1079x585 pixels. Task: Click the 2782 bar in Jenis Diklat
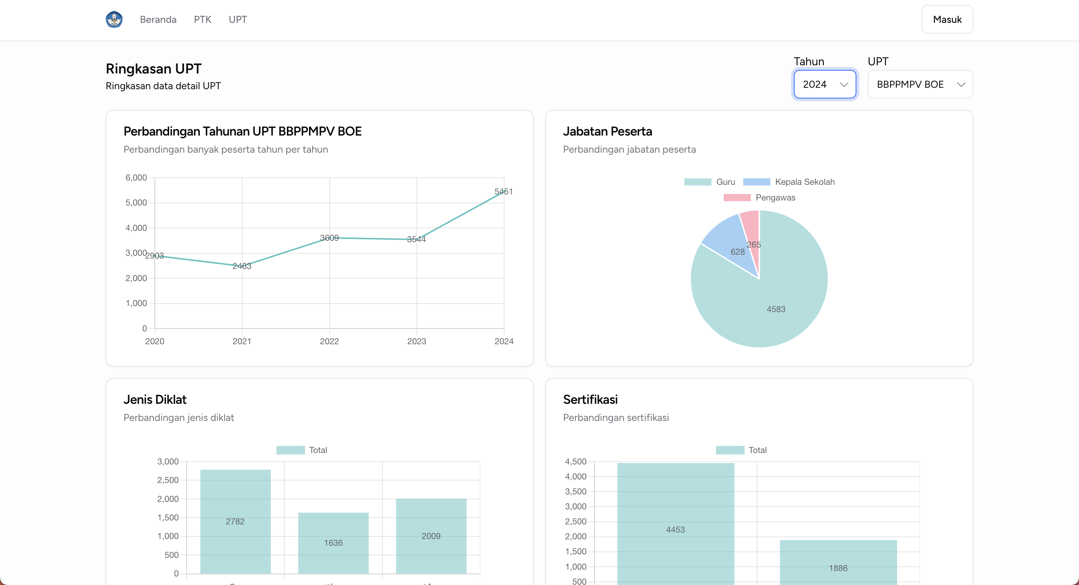(236, 521)
